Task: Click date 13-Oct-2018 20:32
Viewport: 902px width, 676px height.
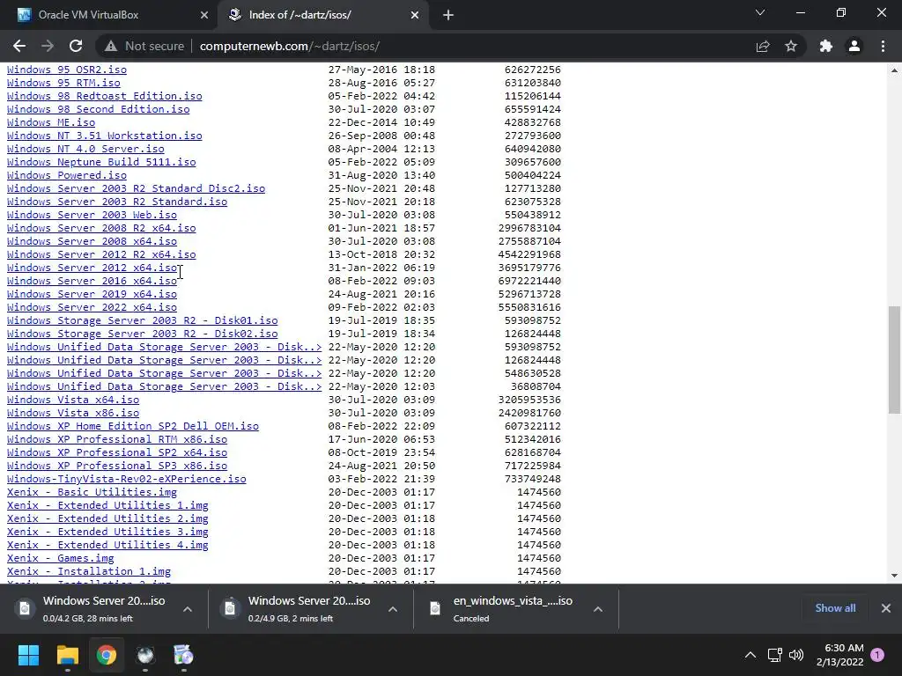Action: [381, 254]
